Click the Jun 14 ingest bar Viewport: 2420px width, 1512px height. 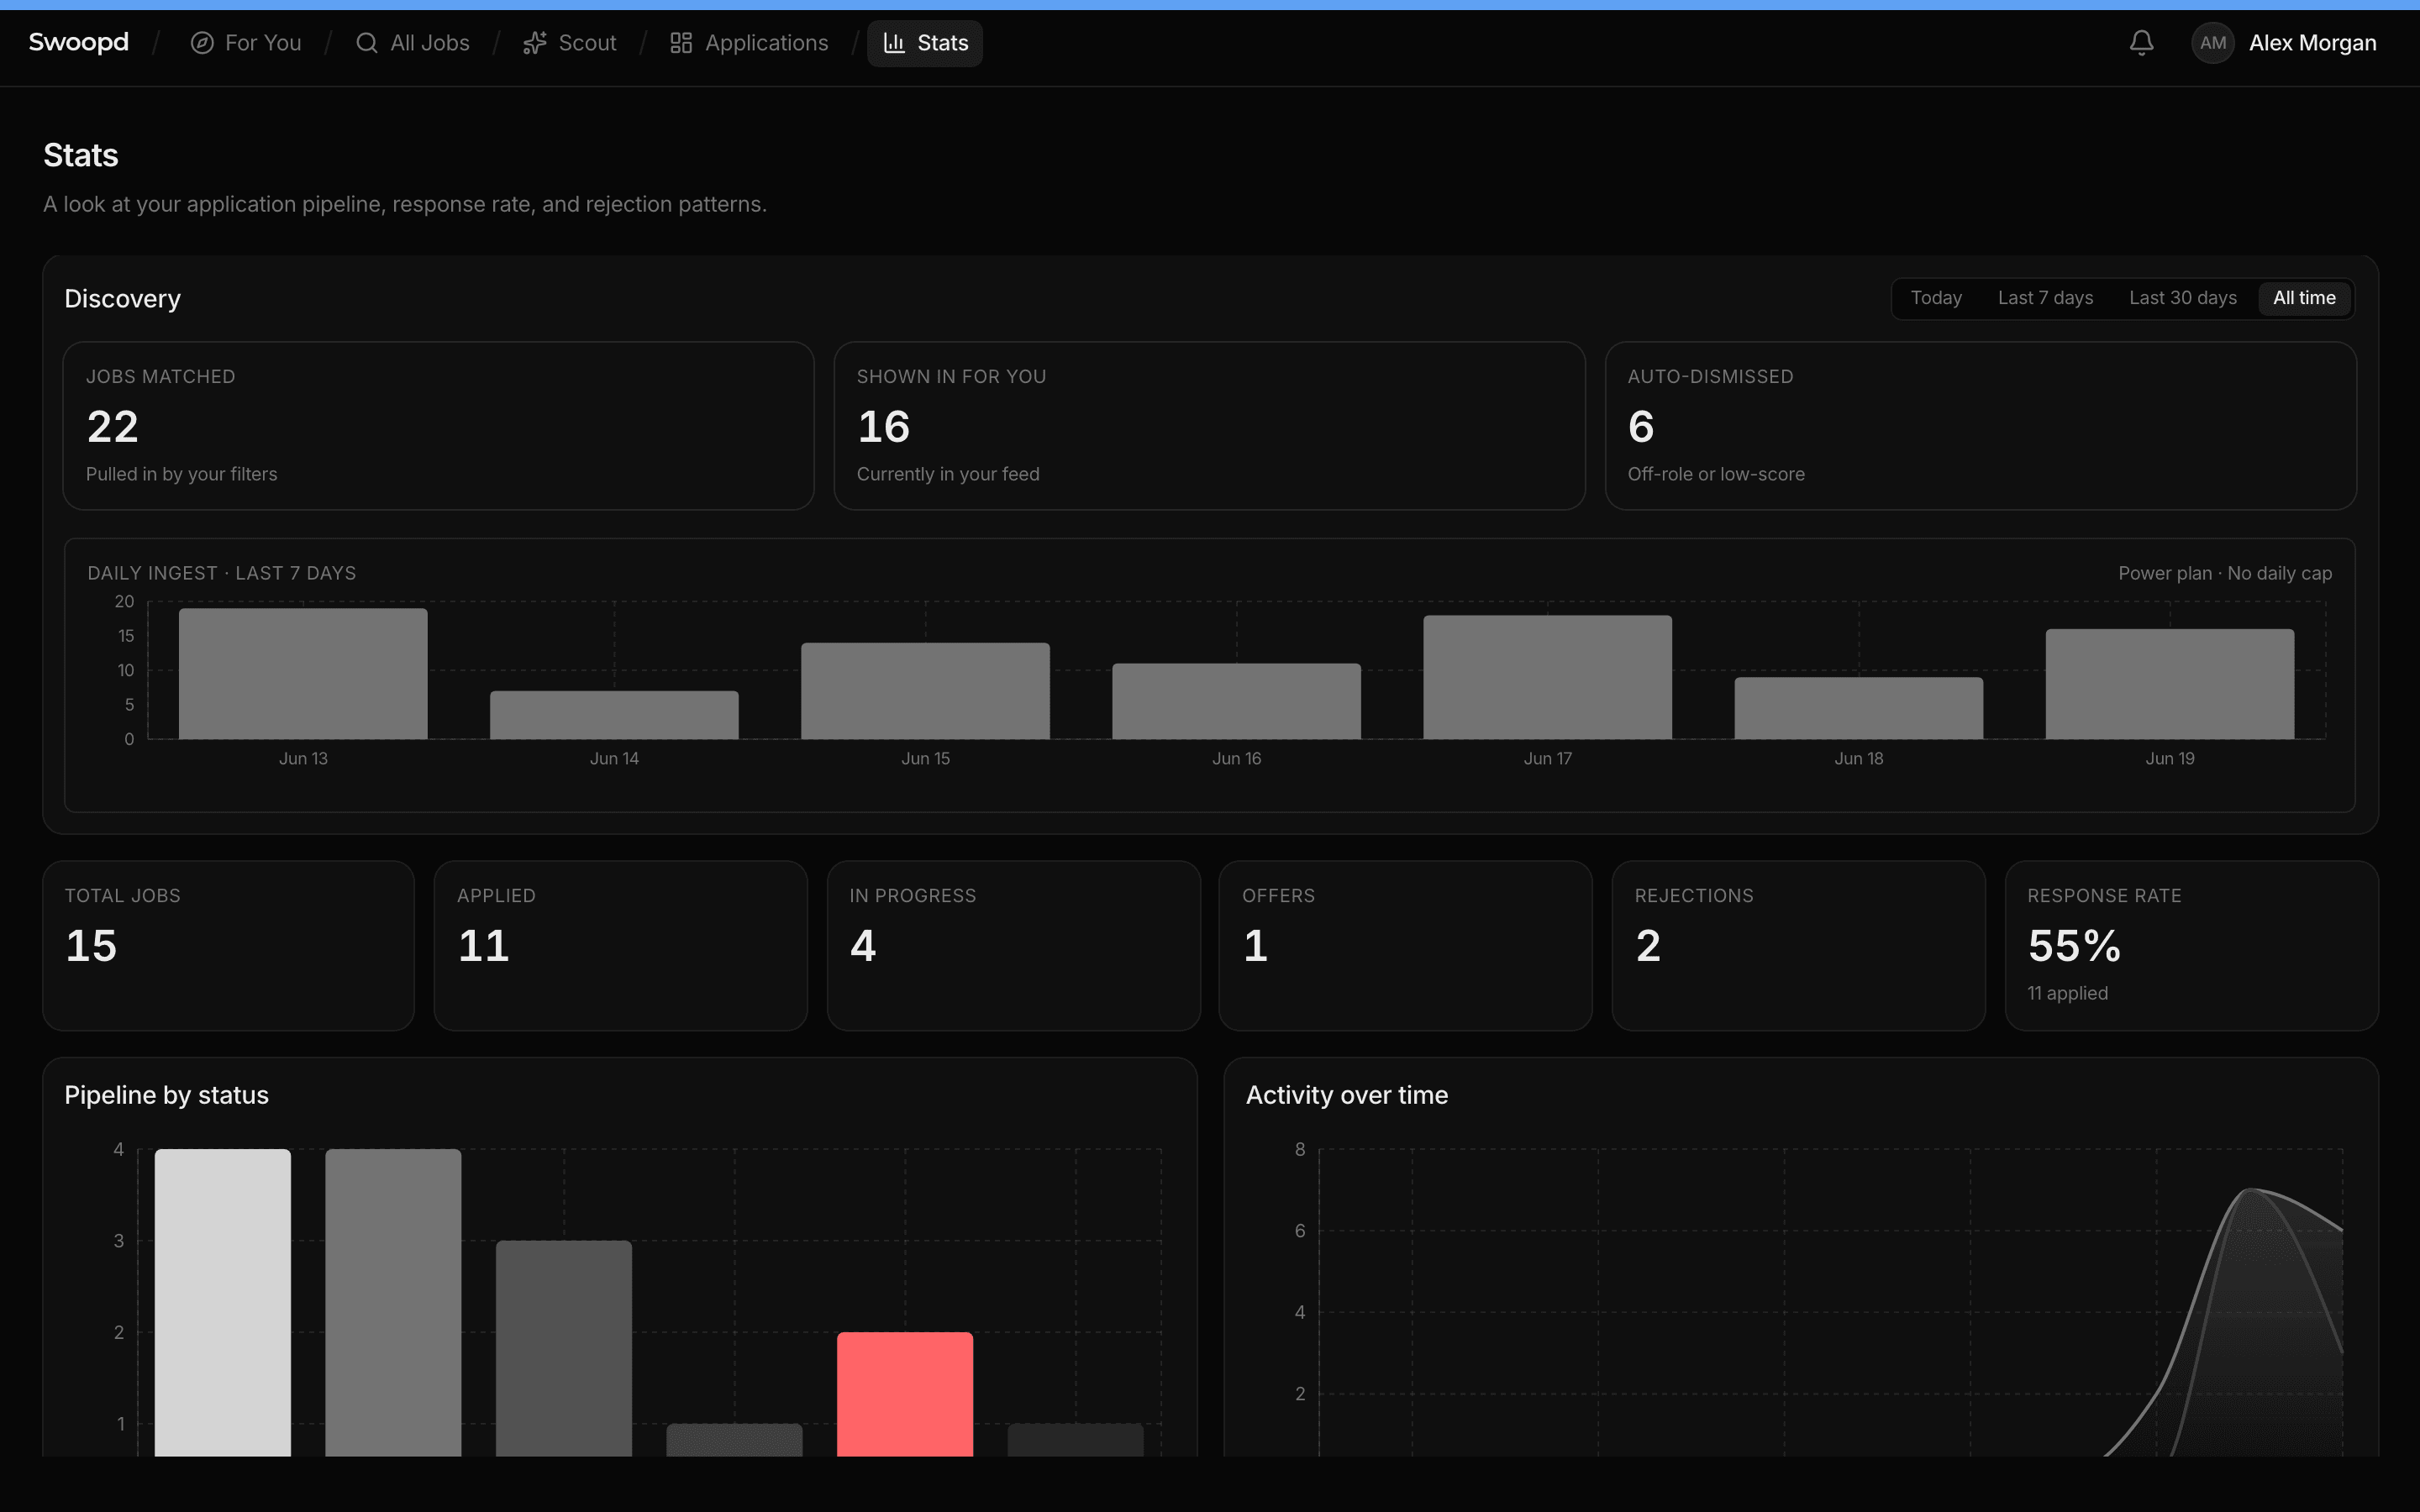(614, 715)
